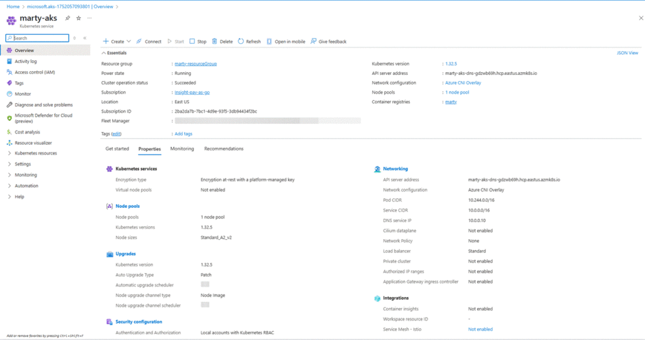Expand the Settings group in sidebar

point(23,164)
